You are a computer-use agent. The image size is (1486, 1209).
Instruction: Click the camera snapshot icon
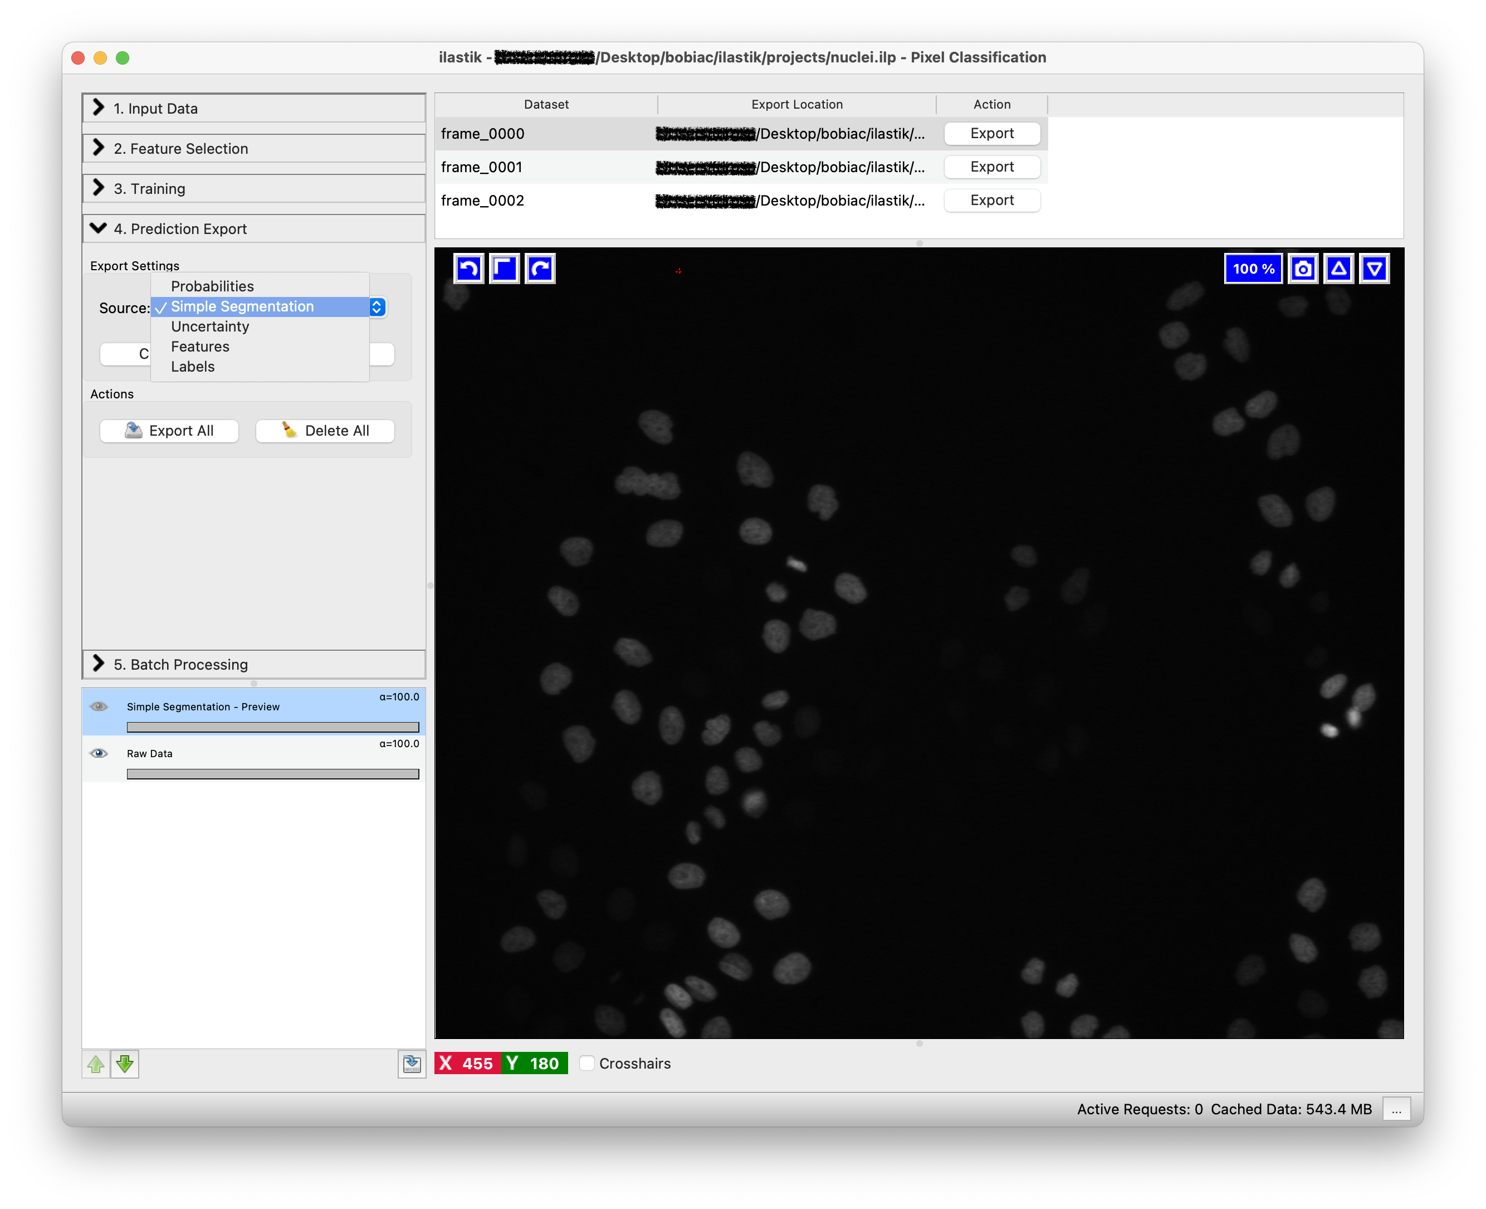[x=1303, y=269]
